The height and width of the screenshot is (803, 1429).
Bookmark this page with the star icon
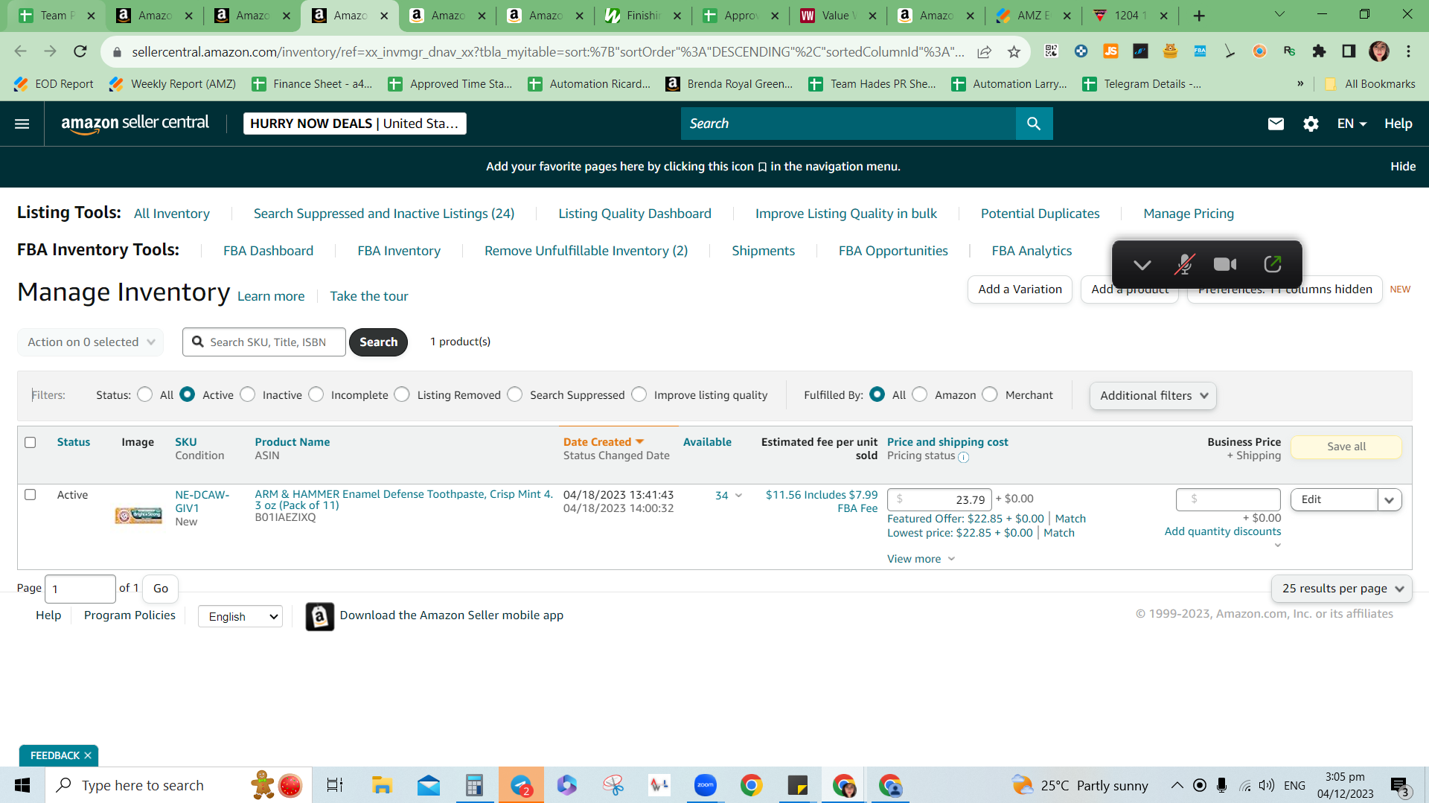point(1014,51)
